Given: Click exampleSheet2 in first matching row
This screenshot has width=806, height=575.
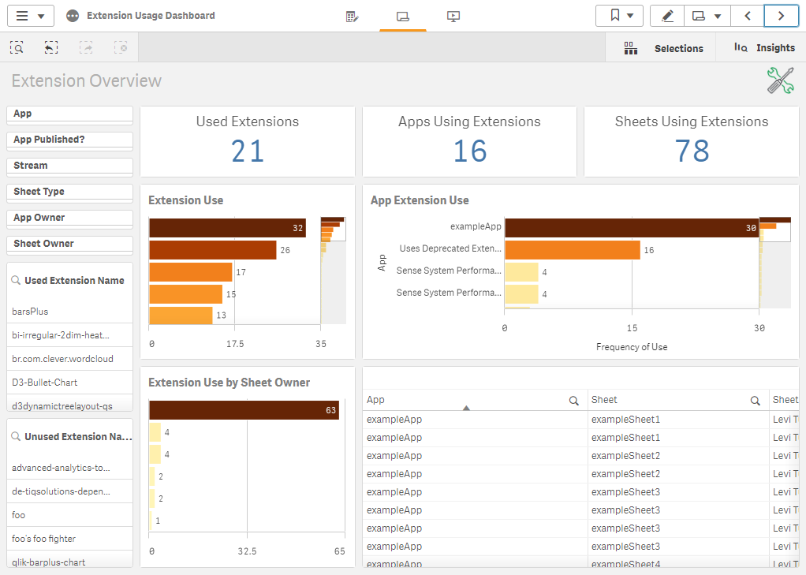Looking at the screenshot, I should [x=625, y=456].
